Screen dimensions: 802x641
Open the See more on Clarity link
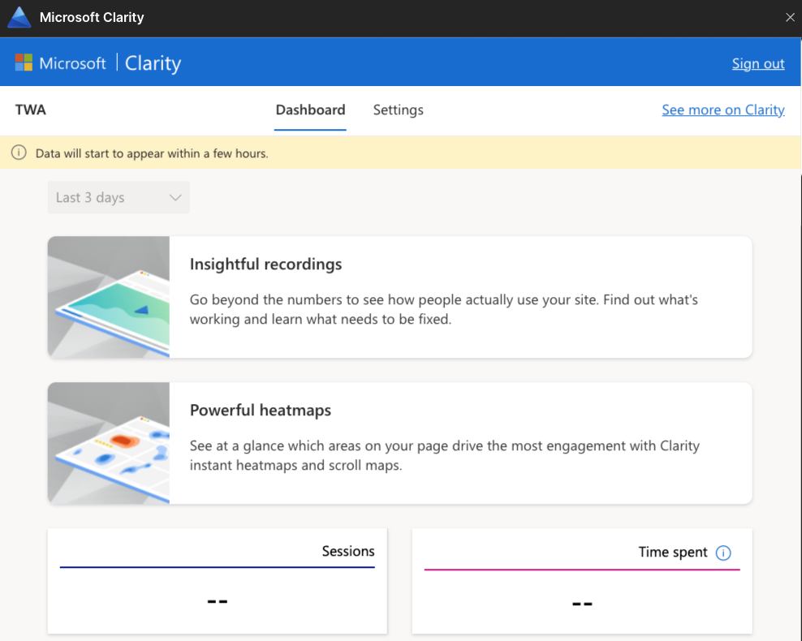click(x=722, y=110)
